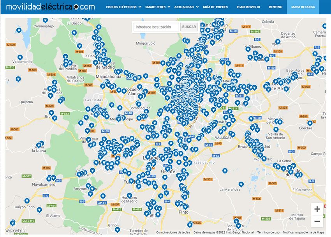
Task: Open the charging pin below Griñón
Action: tap(117, 230)
